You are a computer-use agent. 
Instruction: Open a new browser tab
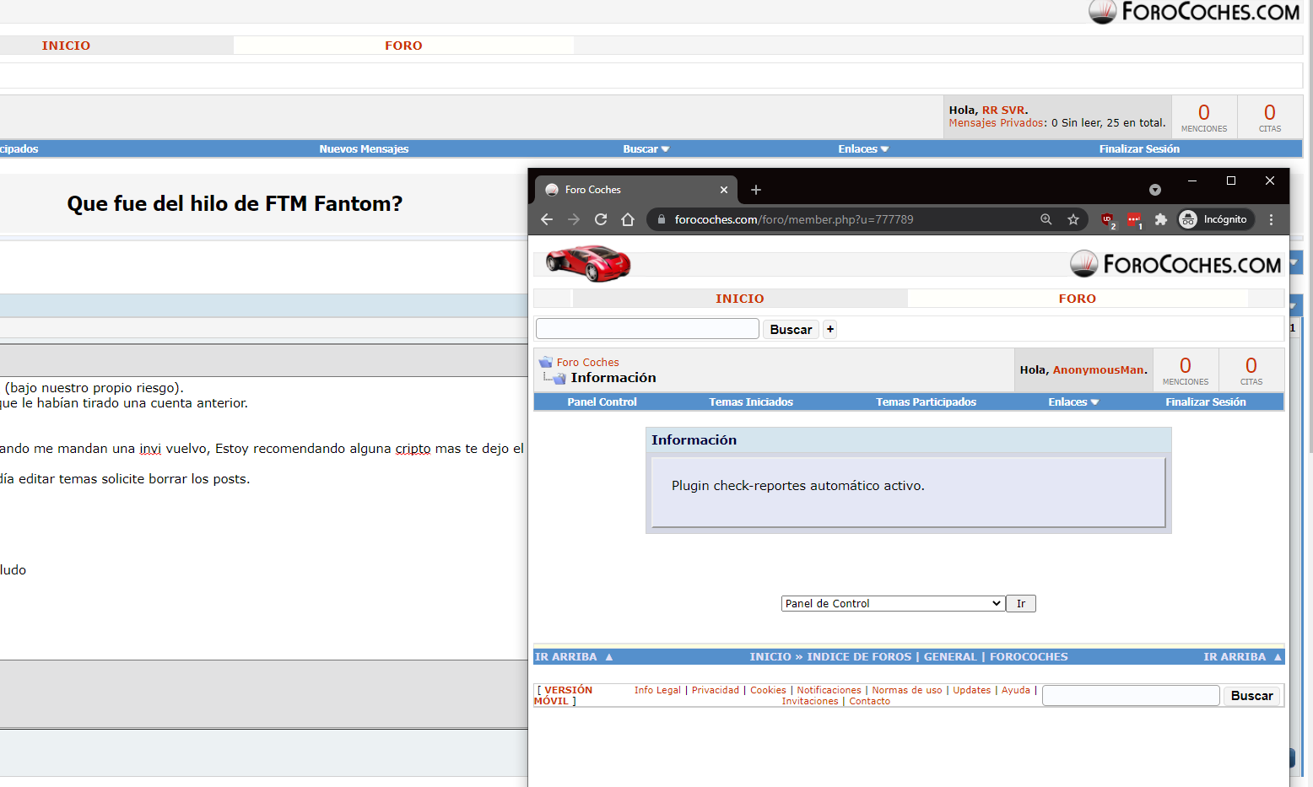(x=756, y=190)
